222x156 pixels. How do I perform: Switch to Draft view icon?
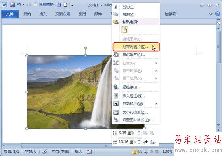click(157, 152)
